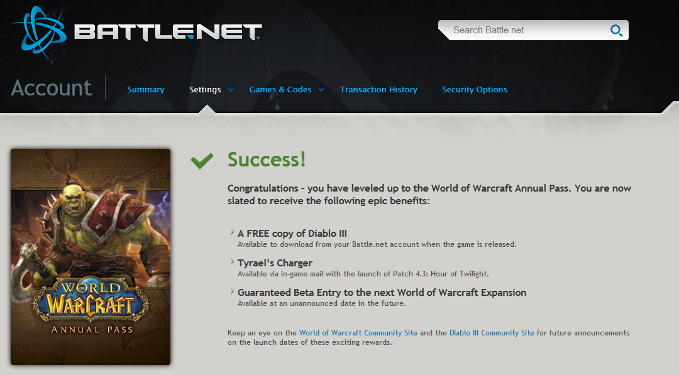679x375 pixels.
Task: Click the magnifying glass search icon
Action: pyautogui.click(x=616, y=30)
